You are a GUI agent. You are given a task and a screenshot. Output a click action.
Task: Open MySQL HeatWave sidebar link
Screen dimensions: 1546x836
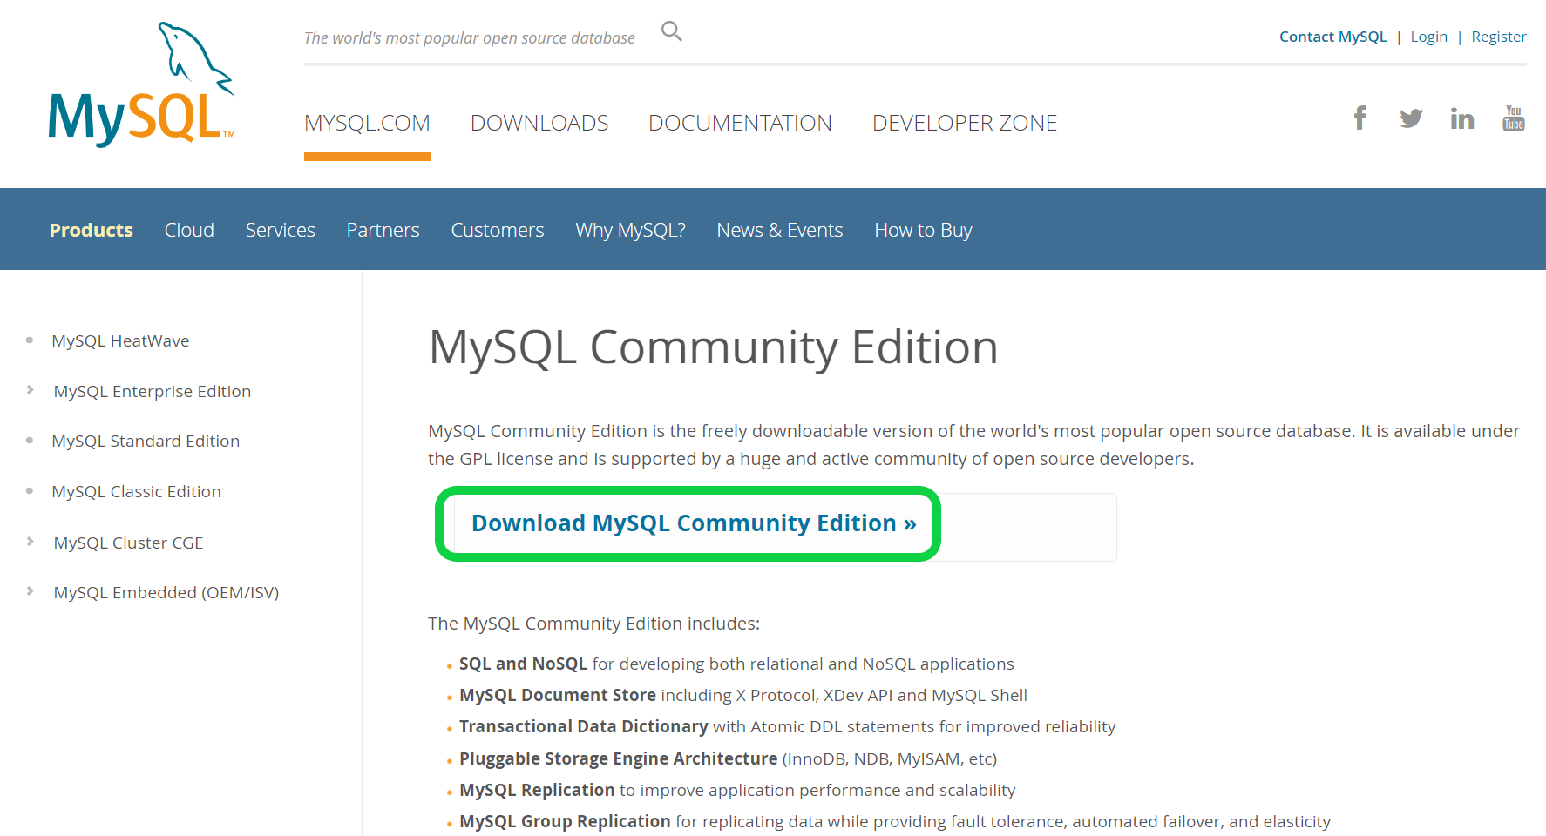pyautogui.click(x=120, y=341)
